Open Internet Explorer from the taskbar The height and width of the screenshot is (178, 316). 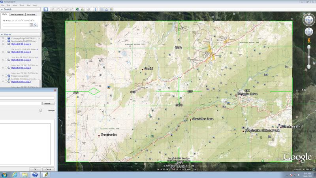point(15,174)
